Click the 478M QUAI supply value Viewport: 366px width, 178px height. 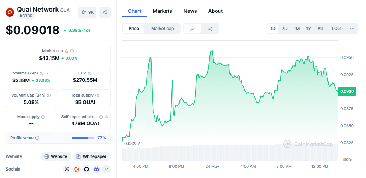[85, 123]
